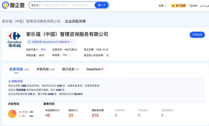Click the DeepSeek-R1 banner icon

tap(29, 42)
